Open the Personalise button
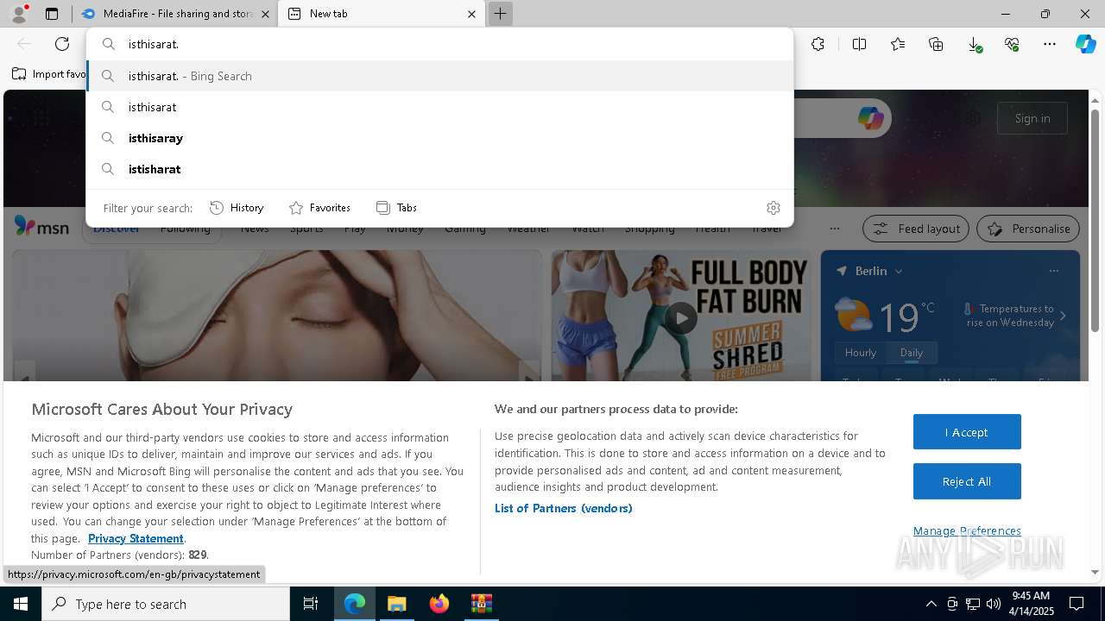This screenshot has height=621, width=1105. coord(1028,229)
